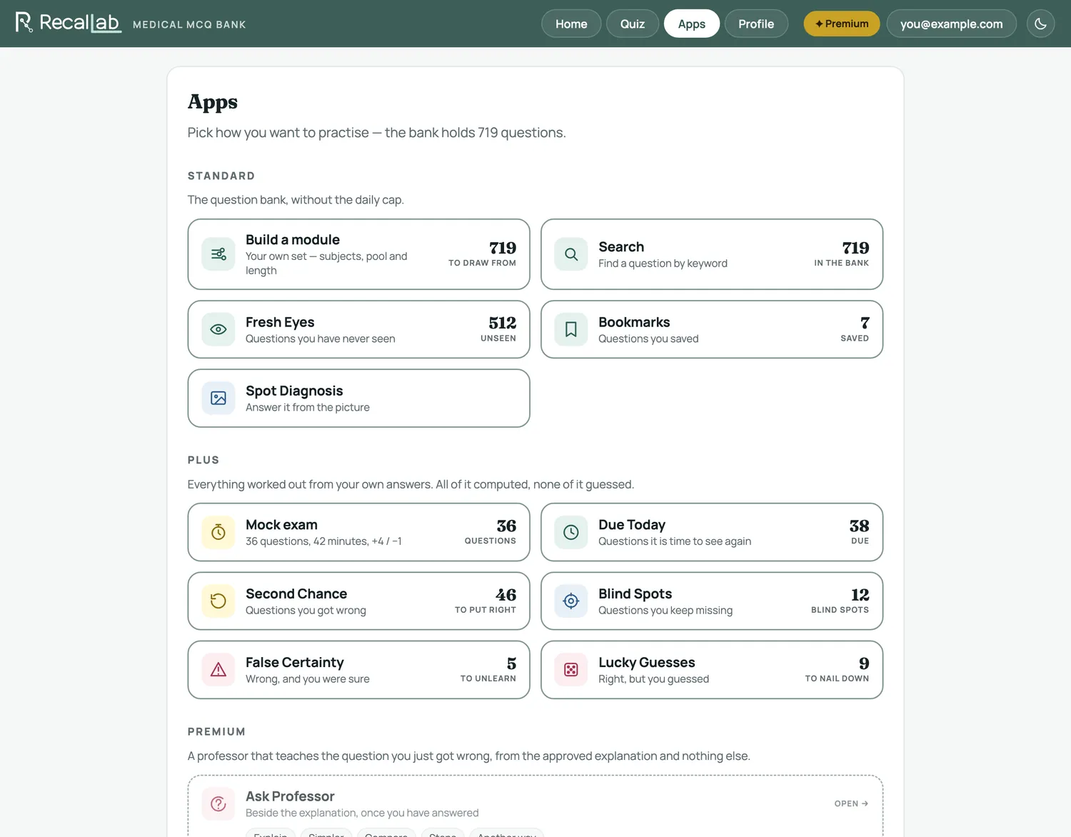Click the 719 in the bank count
This screenshot has height=837, width=1071.
click(x=842, y=254)
